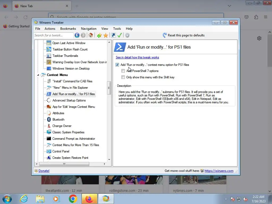Click the Change Owner icon in tree
This screenshot has height=204, width=272.
tap(49, 126)
